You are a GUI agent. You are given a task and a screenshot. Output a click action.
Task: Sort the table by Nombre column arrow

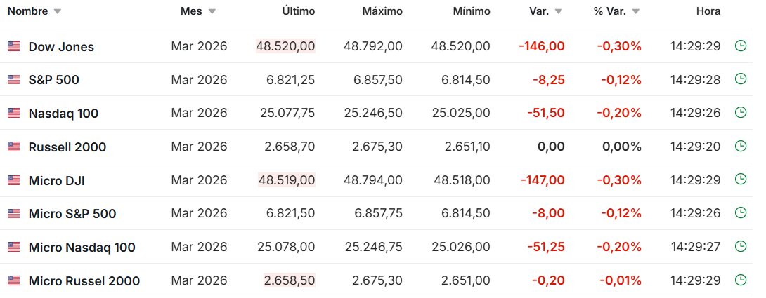click(x=57, y=12)
